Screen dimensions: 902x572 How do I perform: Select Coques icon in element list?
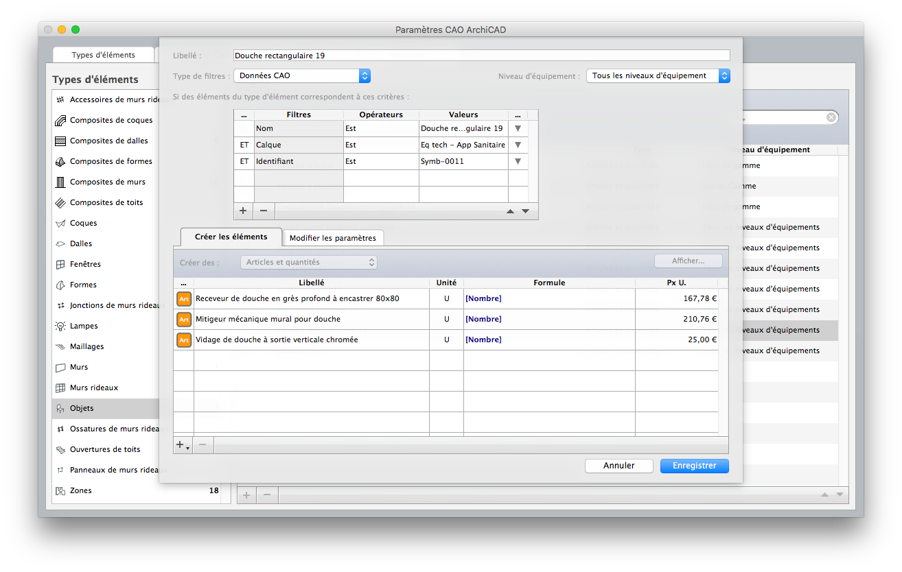point(60,223)
